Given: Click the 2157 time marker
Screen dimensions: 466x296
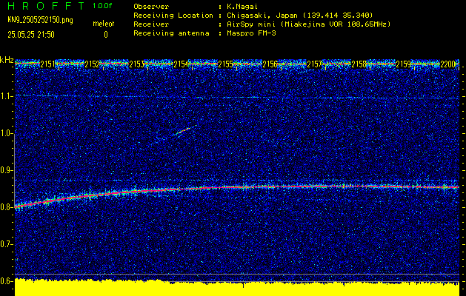Looking at the screenshot, I should [x=314, y=64].
